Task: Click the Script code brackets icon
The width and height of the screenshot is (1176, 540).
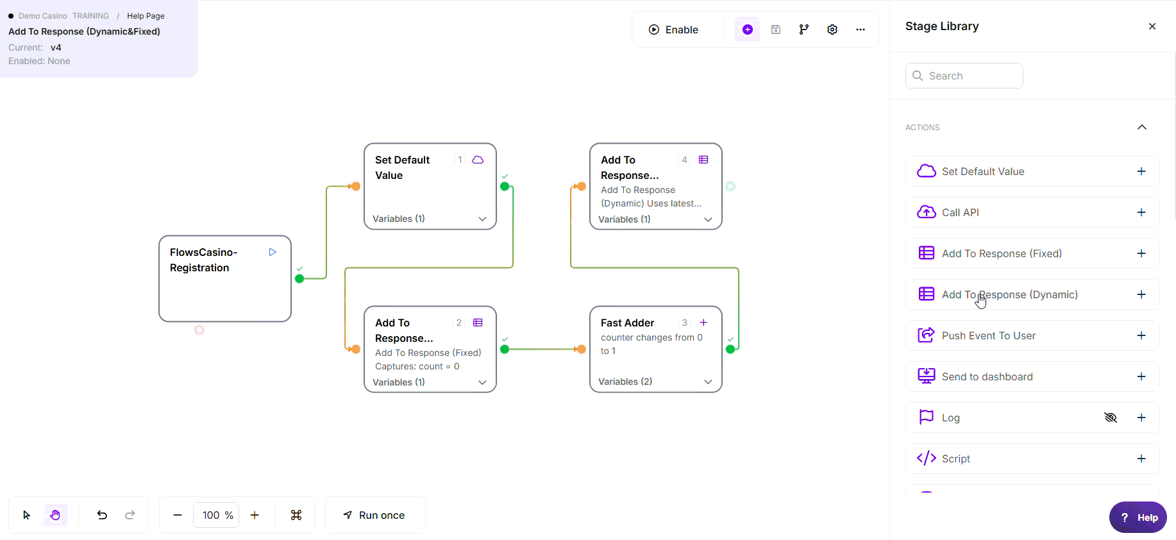Action: click(927, 458)
